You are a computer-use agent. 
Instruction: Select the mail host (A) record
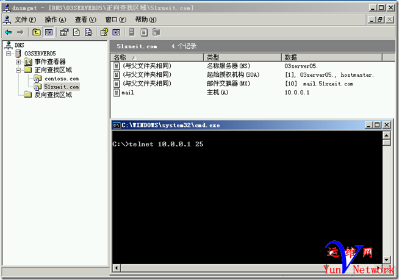coord(253,92)
